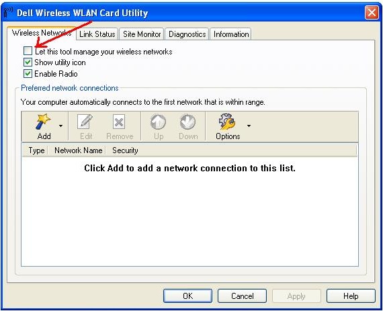The width and height of the screenshot is (383, 311).
Task: Sort by the Network Name column header
Action: coord(78,150)
